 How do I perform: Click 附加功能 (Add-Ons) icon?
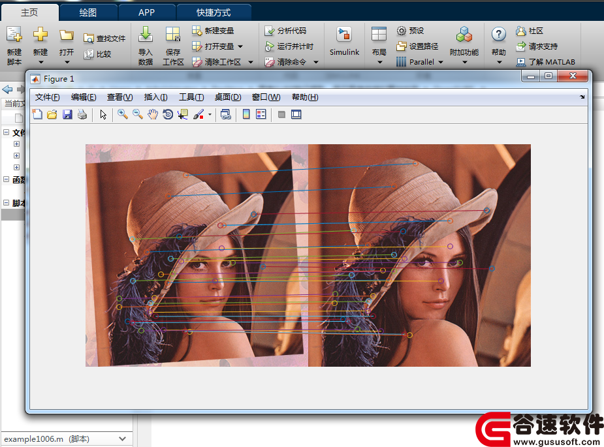point(464,35)
